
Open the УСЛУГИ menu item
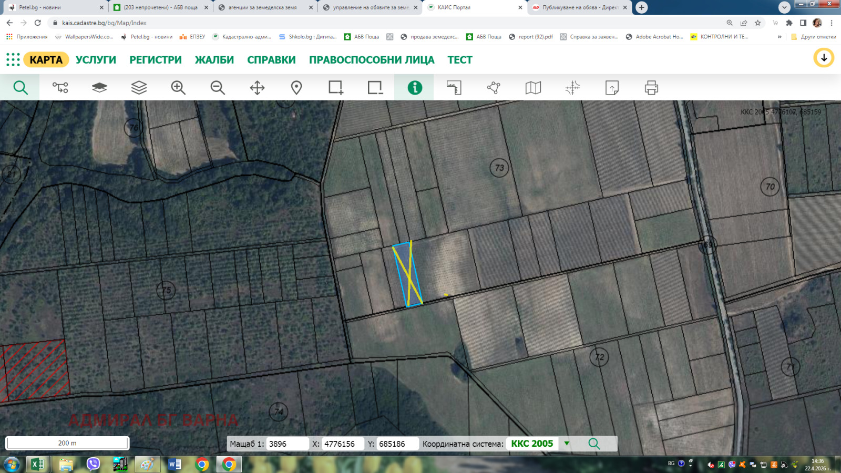96,60
